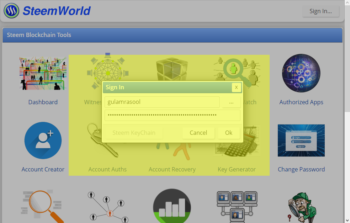The width and height of the screenshot is (350, 223).
Task: Click the detective with magnifier icon
Action: click(x=301, y=208)
